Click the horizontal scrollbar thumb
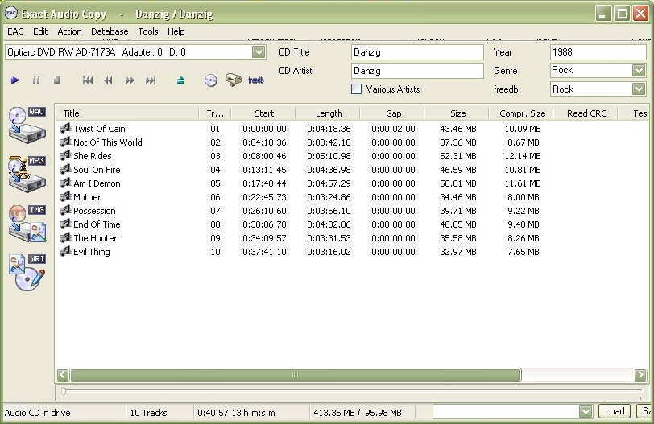Screen dimensions: 654x424 pos(296,375)
